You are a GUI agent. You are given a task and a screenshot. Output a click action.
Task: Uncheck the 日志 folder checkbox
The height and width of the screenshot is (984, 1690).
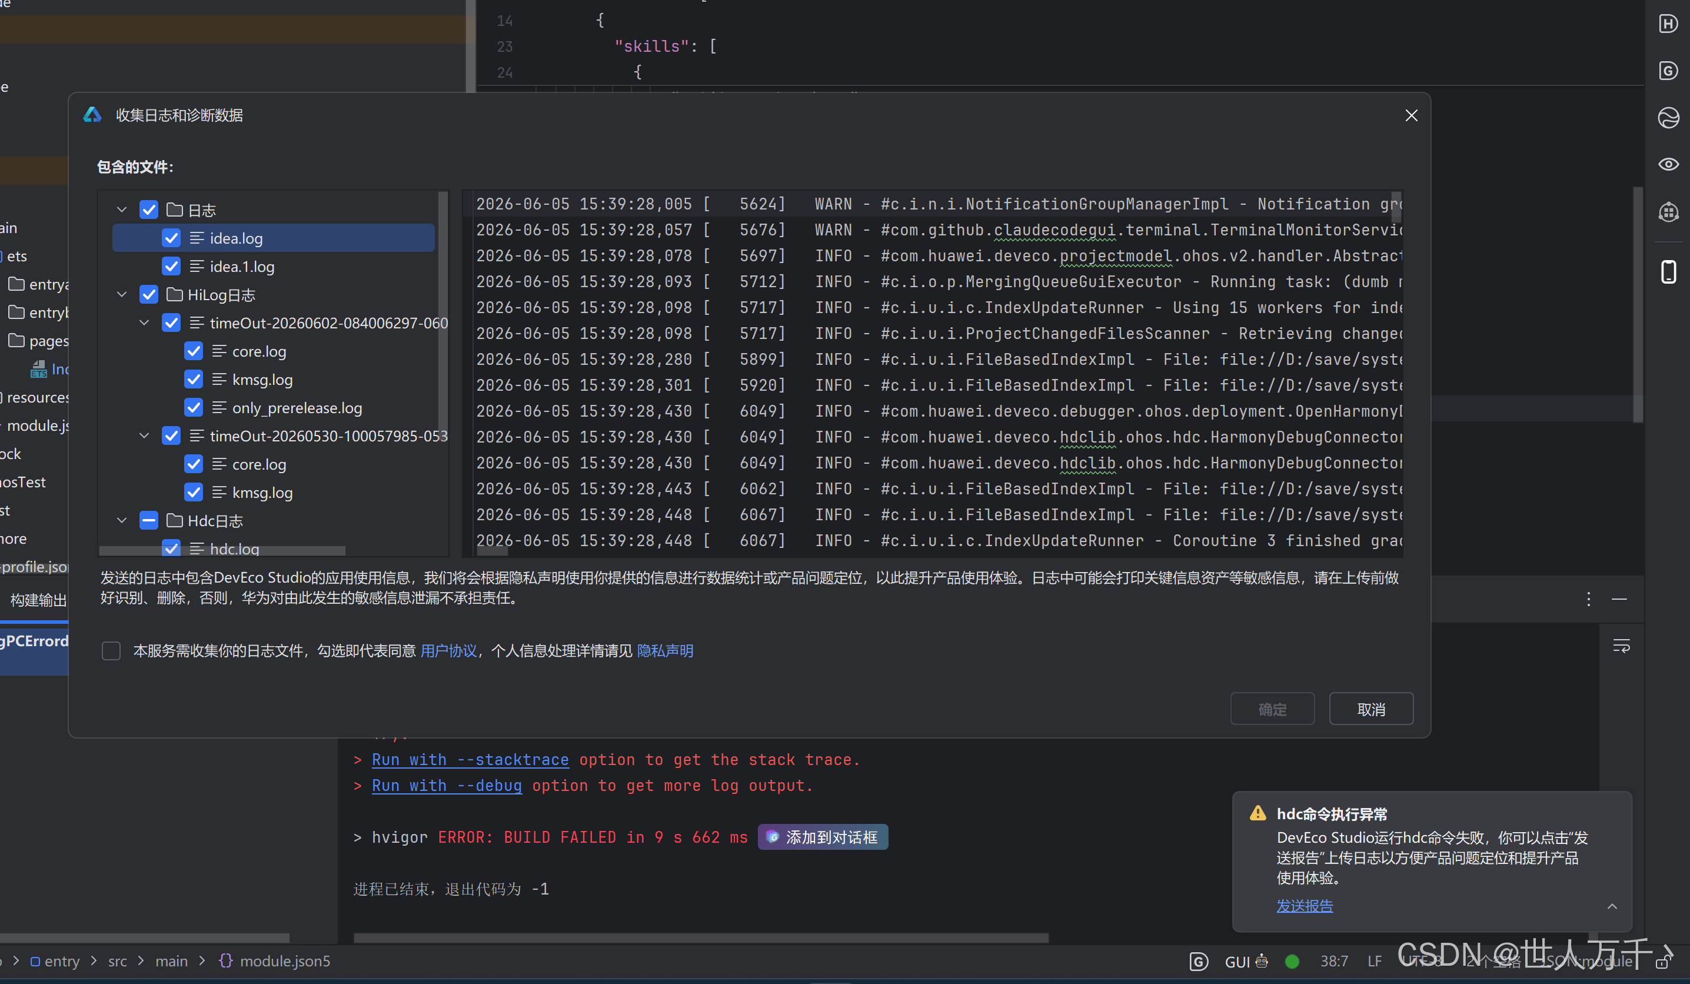click(x=148, y=210)
